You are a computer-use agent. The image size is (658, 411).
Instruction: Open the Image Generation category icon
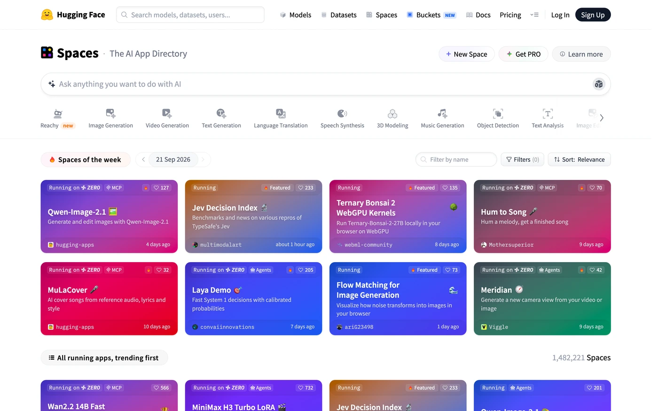pyautogui.click(x=110, y=113)
